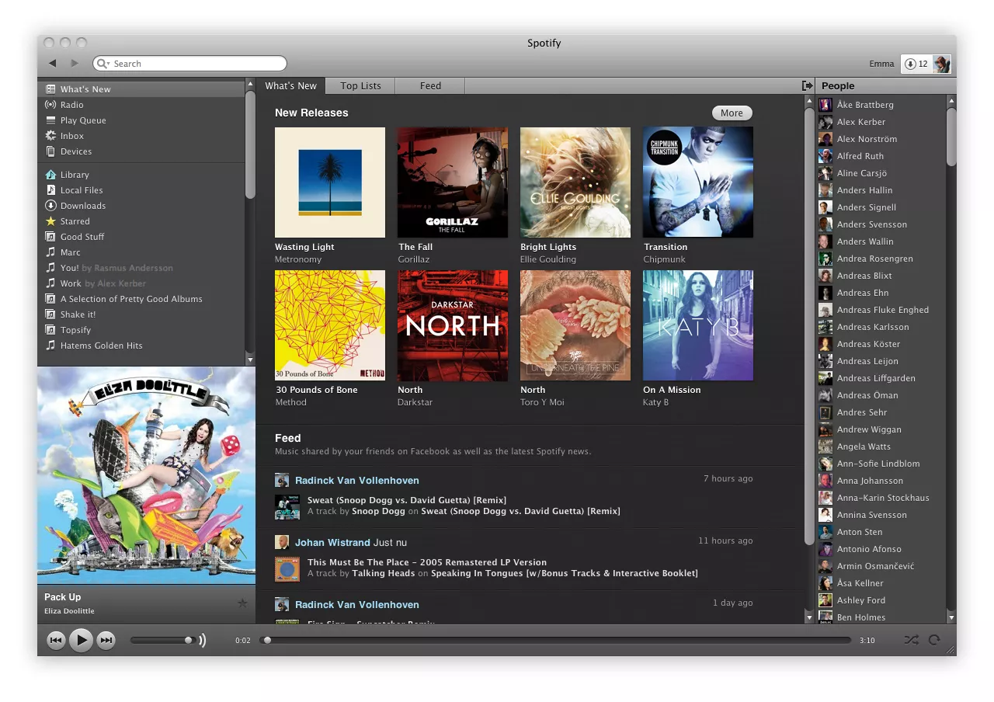Screen dimensions: 994x702
Task: Click the search field
Action: click(189, 64)
